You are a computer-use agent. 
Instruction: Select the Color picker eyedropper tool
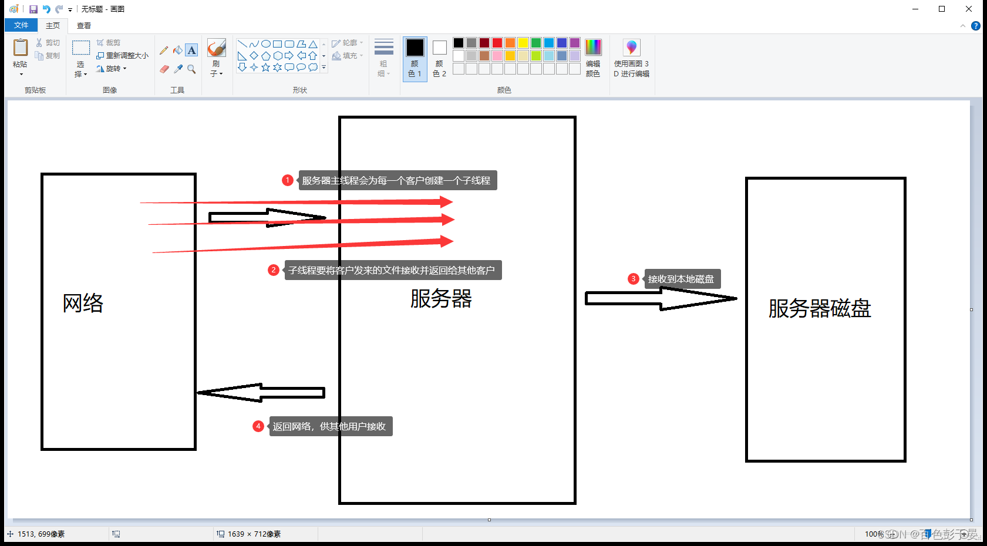[177, 69]
